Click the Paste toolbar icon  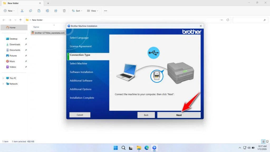(x=39, y=11)
